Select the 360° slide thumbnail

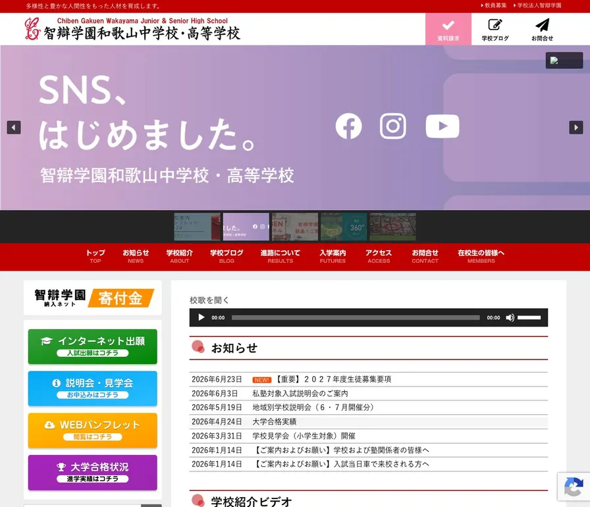[344, 227]
